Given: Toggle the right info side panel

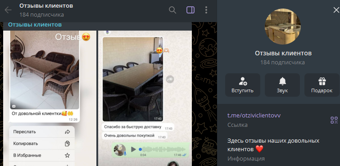Looking at the screenshot, I should click(x=190, y=10).
